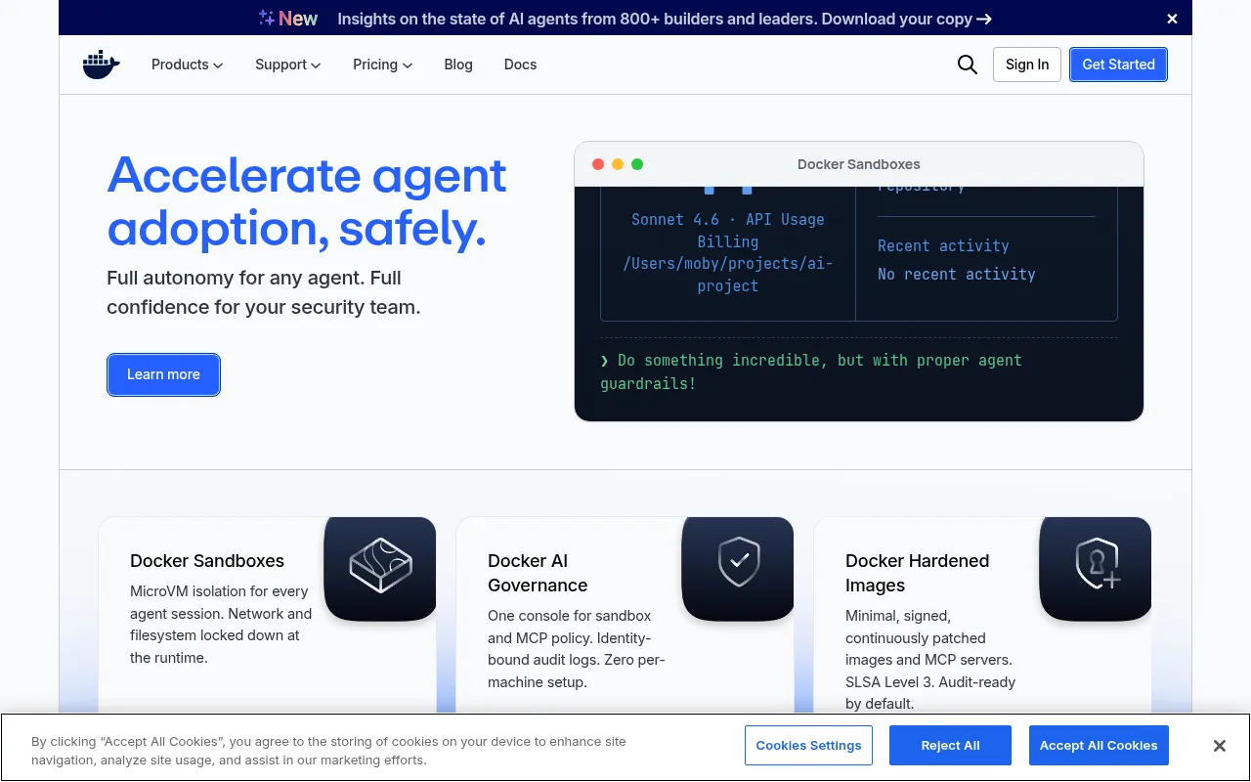This screenshot has height=782, width=1251.
Task: Go to the Blog page
Action: click(458, 65)
